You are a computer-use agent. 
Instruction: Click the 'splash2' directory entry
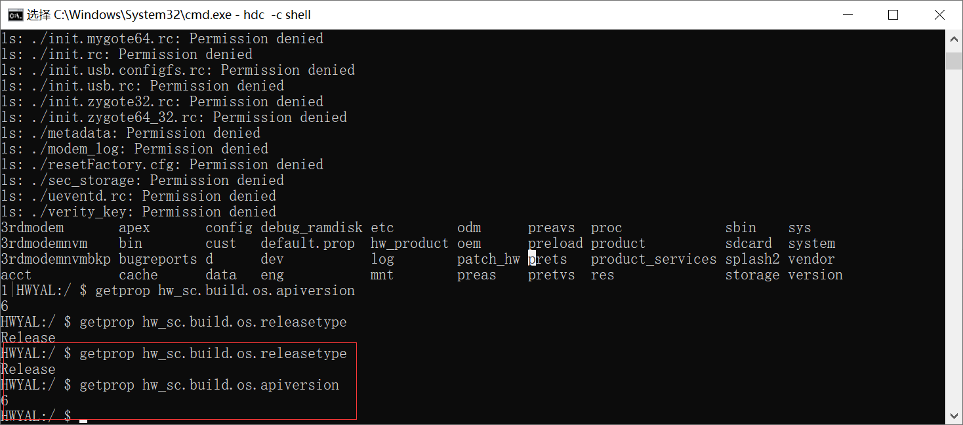click(x=752, y=259)
